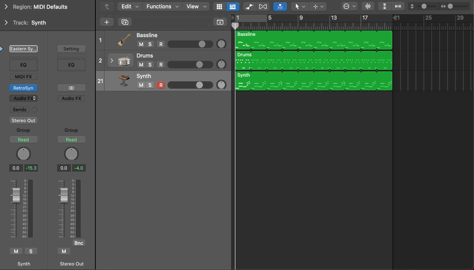Click the MIDI FX slot
Image resolution: width=474 pixels, height=270 pixels.
point(23,77)
